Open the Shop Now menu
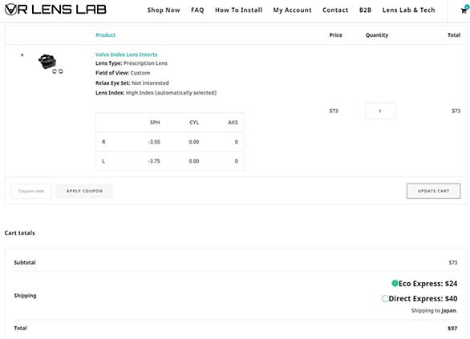Image resolution: width=470 pixels, height=339 pixels. pos(164,10)
